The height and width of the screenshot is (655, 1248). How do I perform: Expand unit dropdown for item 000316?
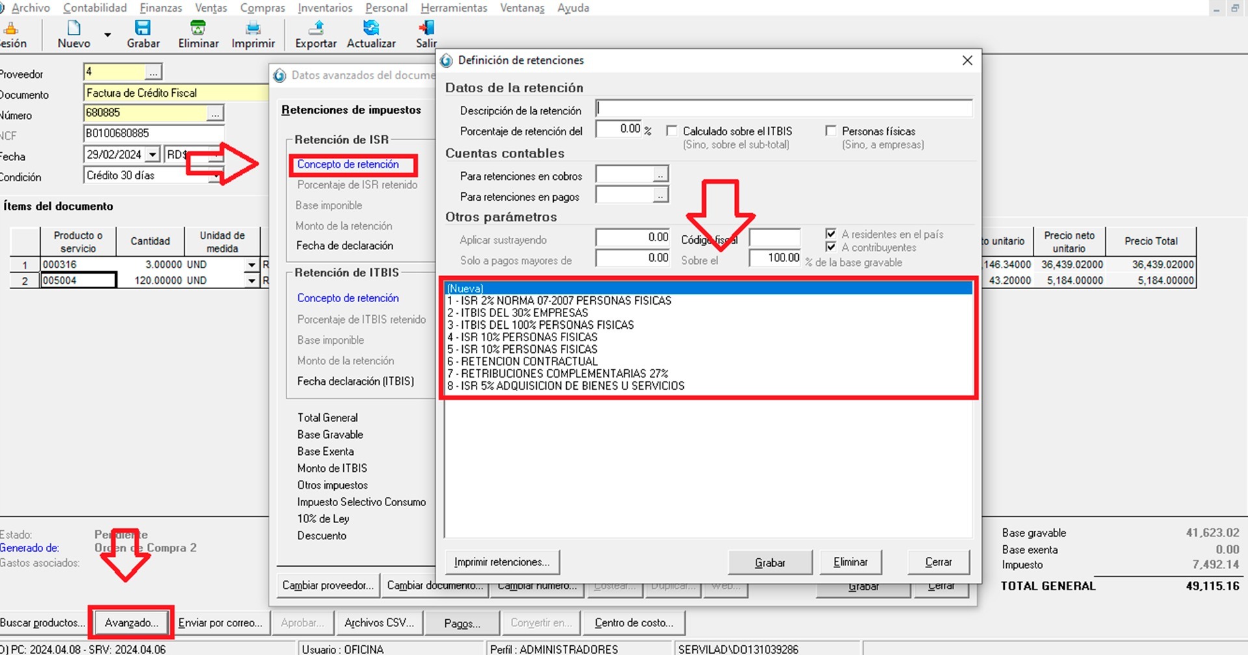pos(252,265)
